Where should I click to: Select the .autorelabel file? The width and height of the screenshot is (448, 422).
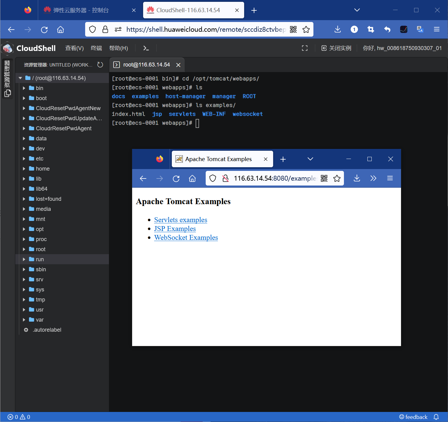pos(47,330)
